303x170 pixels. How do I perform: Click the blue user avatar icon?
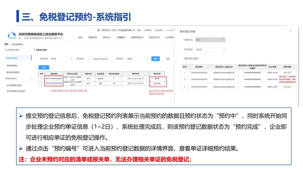(x=98, y=30)
